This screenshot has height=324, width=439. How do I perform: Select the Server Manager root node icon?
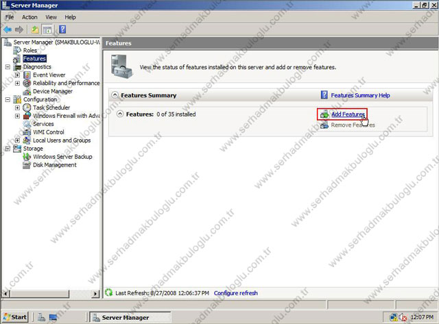tap(8, 42)
